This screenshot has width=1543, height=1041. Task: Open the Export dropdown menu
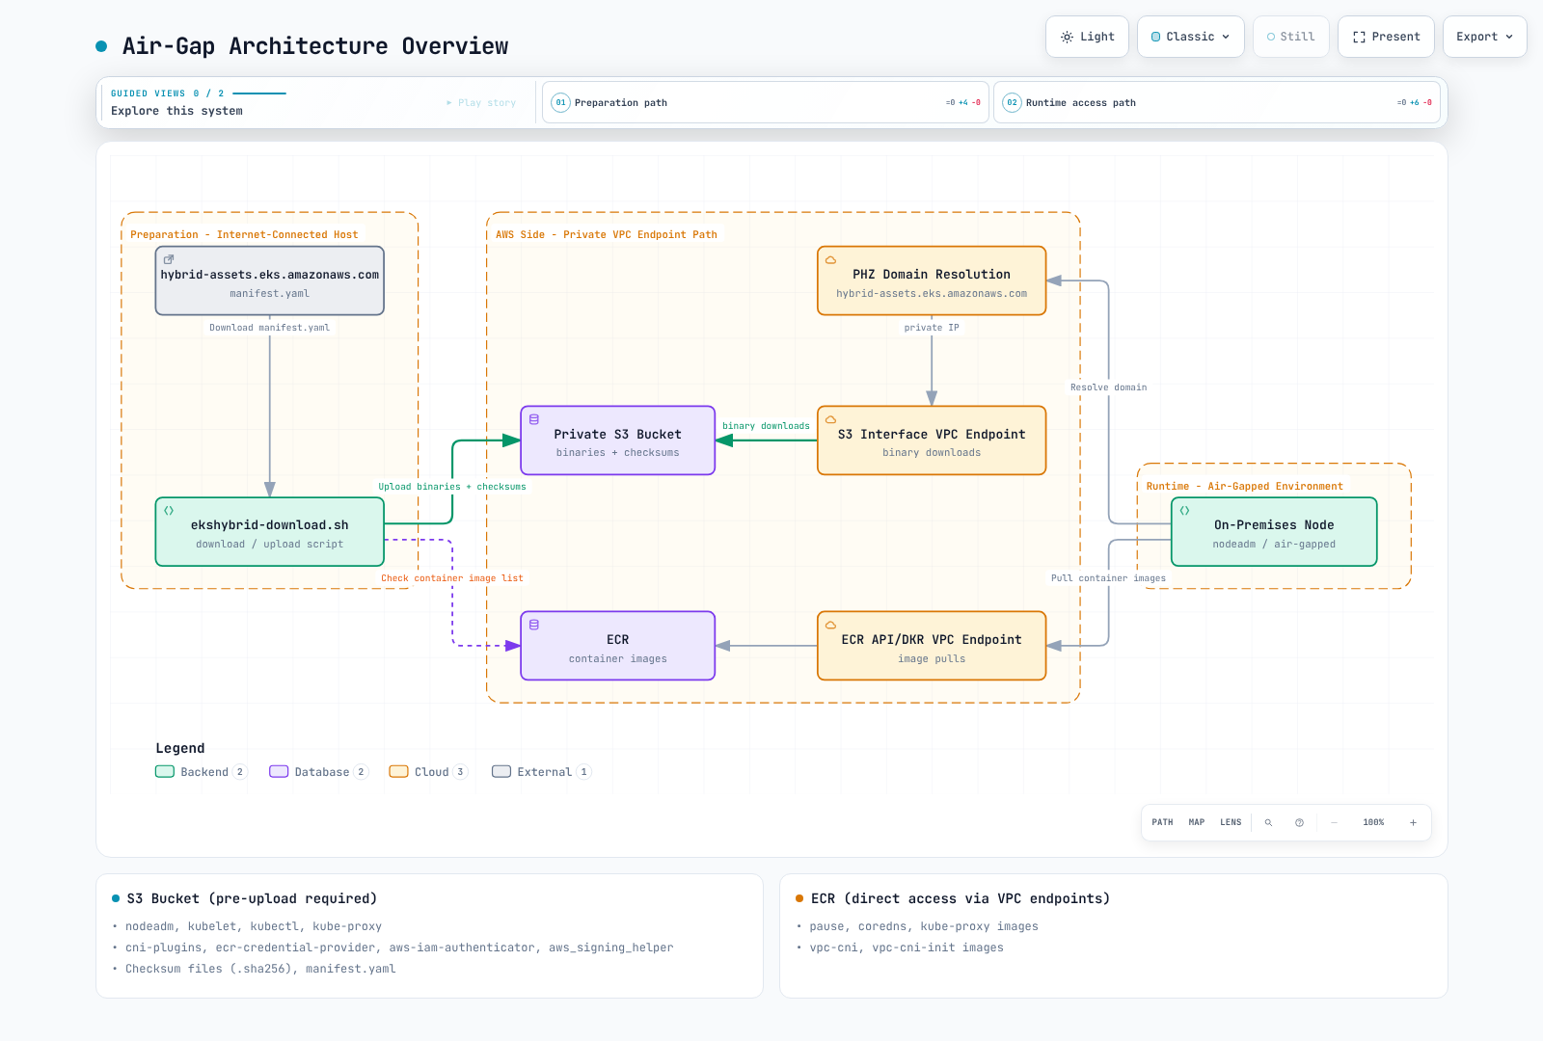(x=1485, y=37)
